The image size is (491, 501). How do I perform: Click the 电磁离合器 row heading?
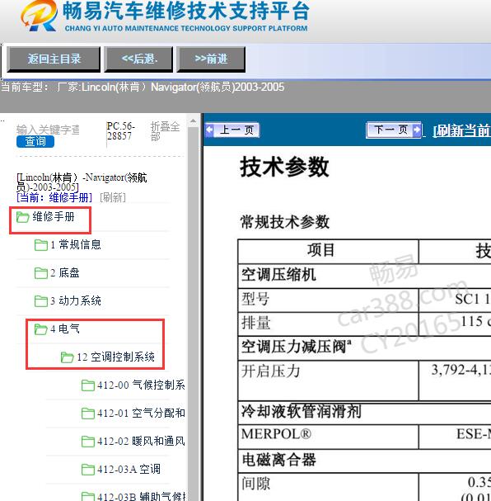point(278,460)
